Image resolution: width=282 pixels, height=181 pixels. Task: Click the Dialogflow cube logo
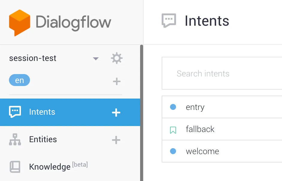20,23
